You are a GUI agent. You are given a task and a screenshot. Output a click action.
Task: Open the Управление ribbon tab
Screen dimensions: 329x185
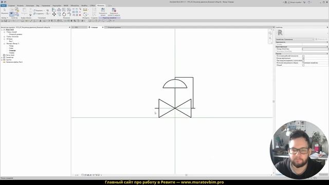(46, 6)
